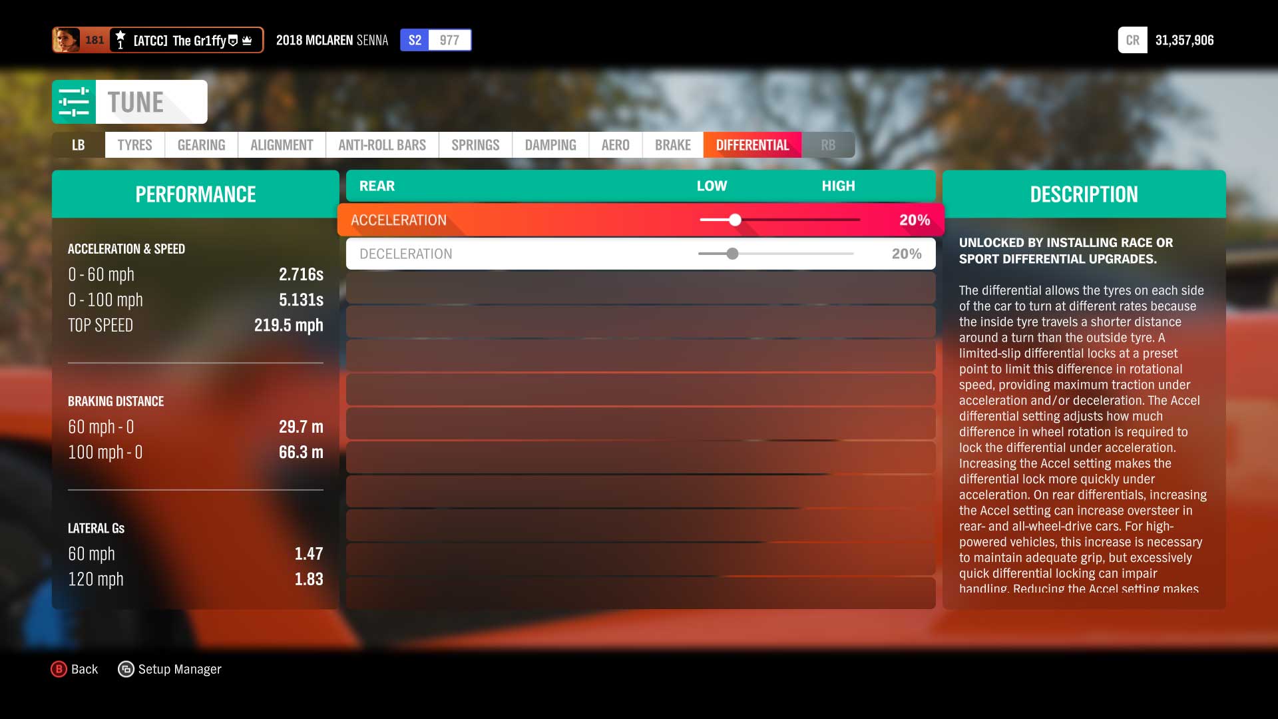
Task: Open the Damping tab
Action: (550, 145)
